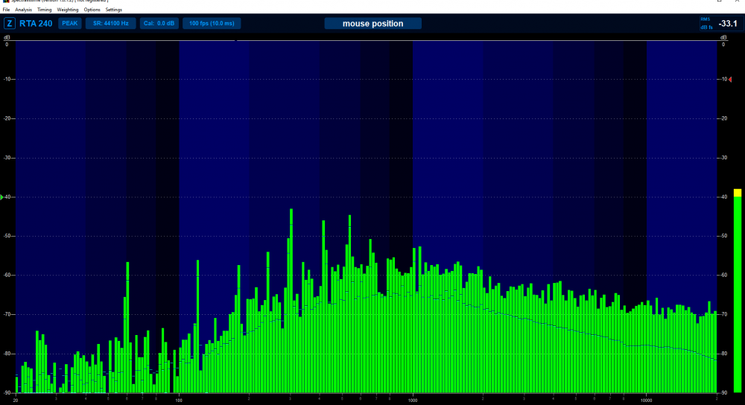This screenshot has width=745, height=405.
Task: Click the green marker at -40 dB
Action: pos(1,197)
